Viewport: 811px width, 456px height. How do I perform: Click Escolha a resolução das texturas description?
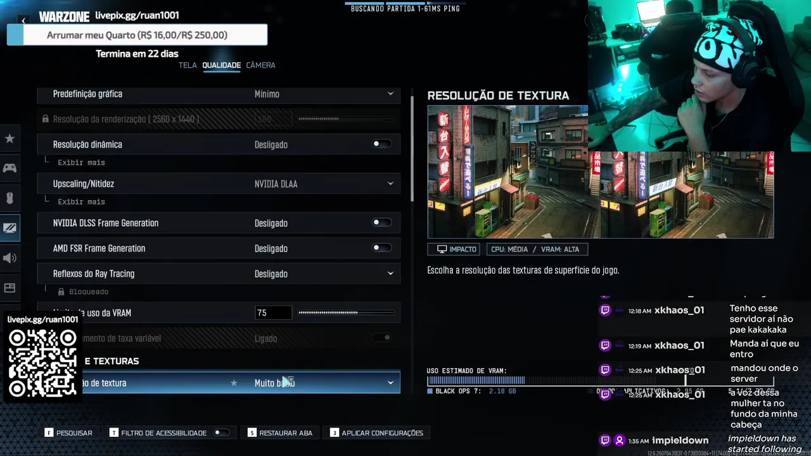point(523,270)
